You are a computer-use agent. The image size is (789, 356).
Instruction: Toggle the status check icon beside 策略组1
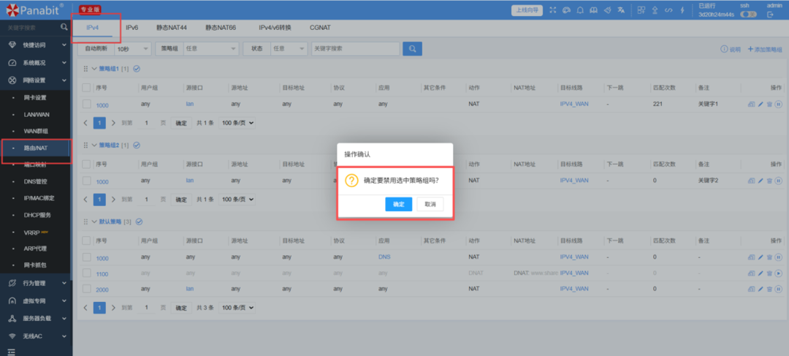[x=137, y=69]
